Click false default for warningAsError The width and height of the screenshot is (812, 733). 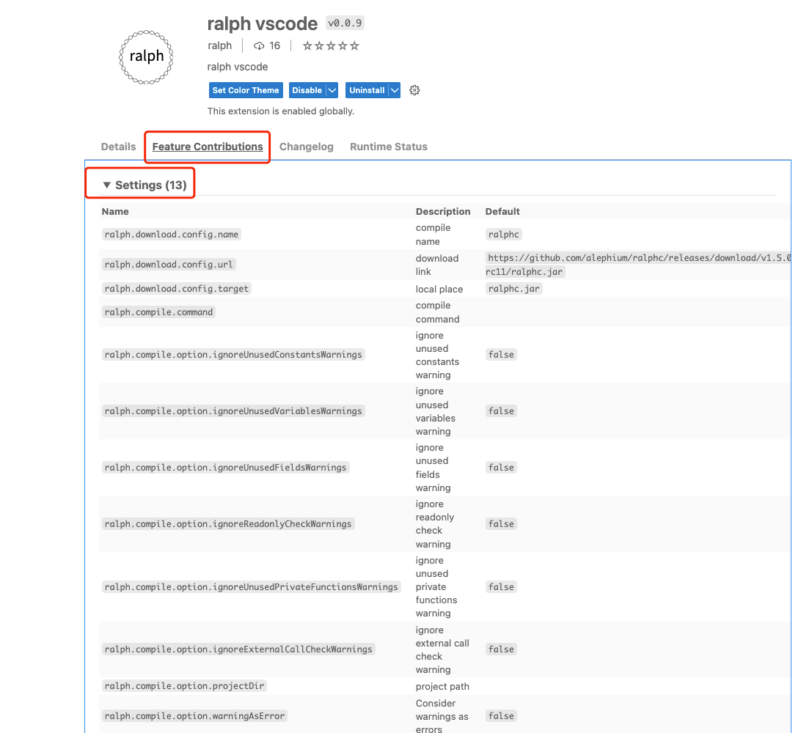pos(501,716)
